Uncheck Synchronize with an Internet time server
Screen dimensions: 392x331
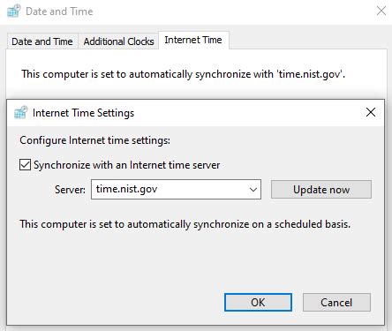25,165
